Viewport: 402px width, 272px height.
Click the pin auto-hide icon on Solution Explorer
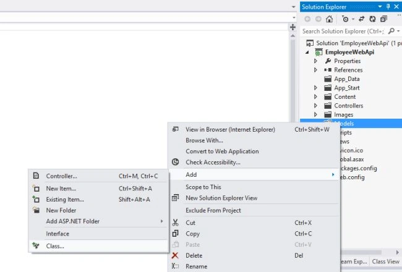(388, 7)
